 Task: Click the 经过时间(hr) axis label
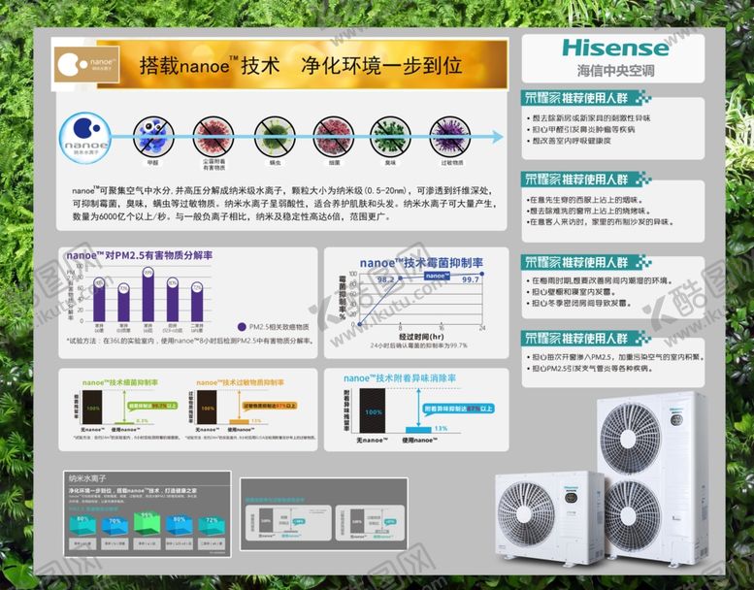421,337
